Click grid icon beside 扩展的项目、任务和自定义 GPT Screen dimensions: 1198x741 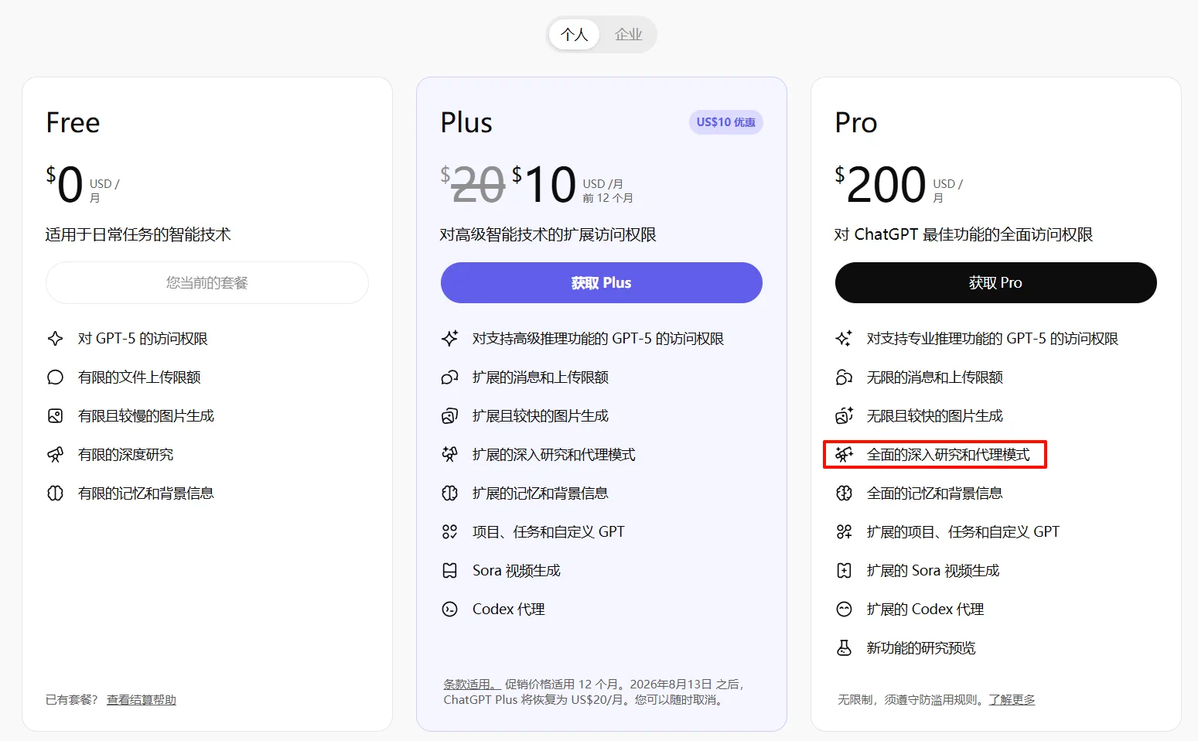click(x=845, y=532)
